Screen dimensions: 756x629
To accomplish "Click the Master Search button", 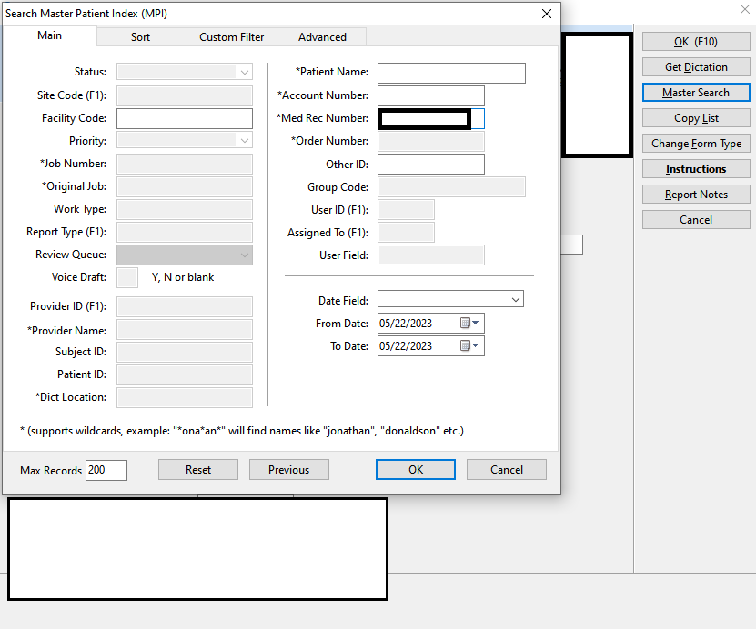I will click(x=696, y=93).
